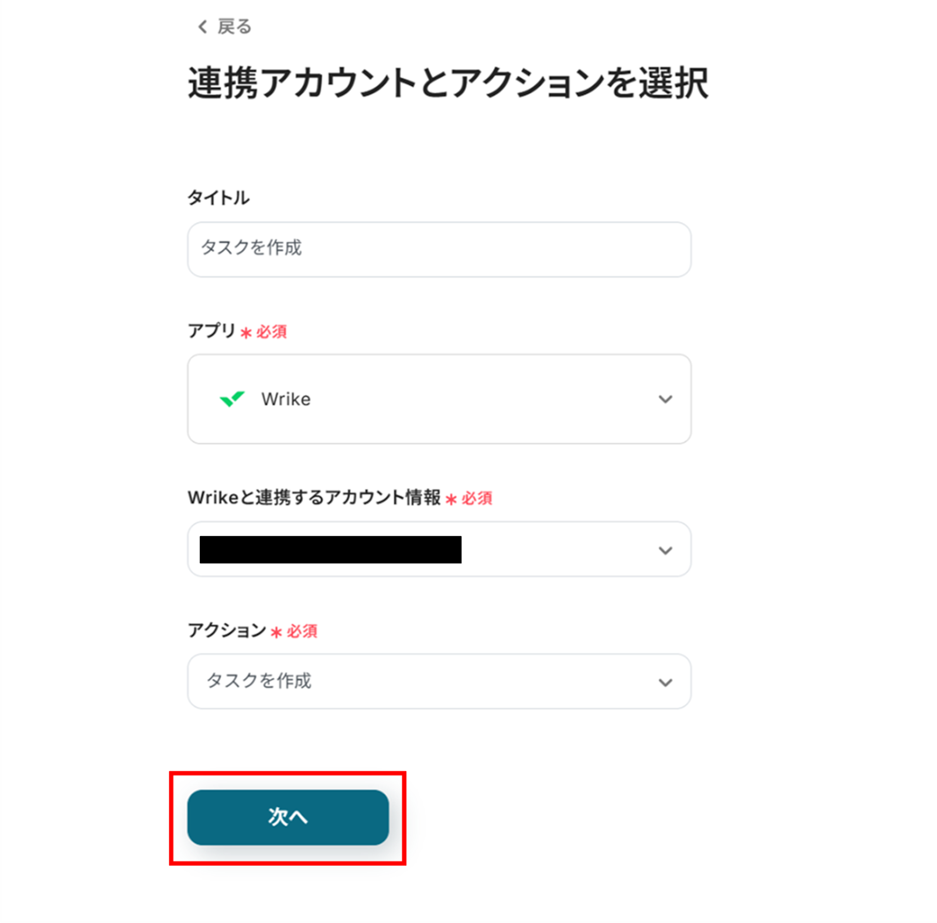Click the heading 連携アカウントとアクションを選択
The height and width of the screenshot is (923, 937).
pos(447,83)
